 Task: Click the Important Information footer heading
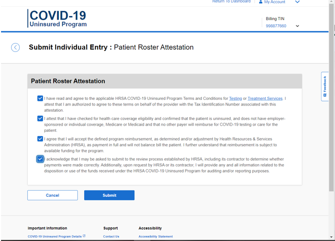[47, 228]
